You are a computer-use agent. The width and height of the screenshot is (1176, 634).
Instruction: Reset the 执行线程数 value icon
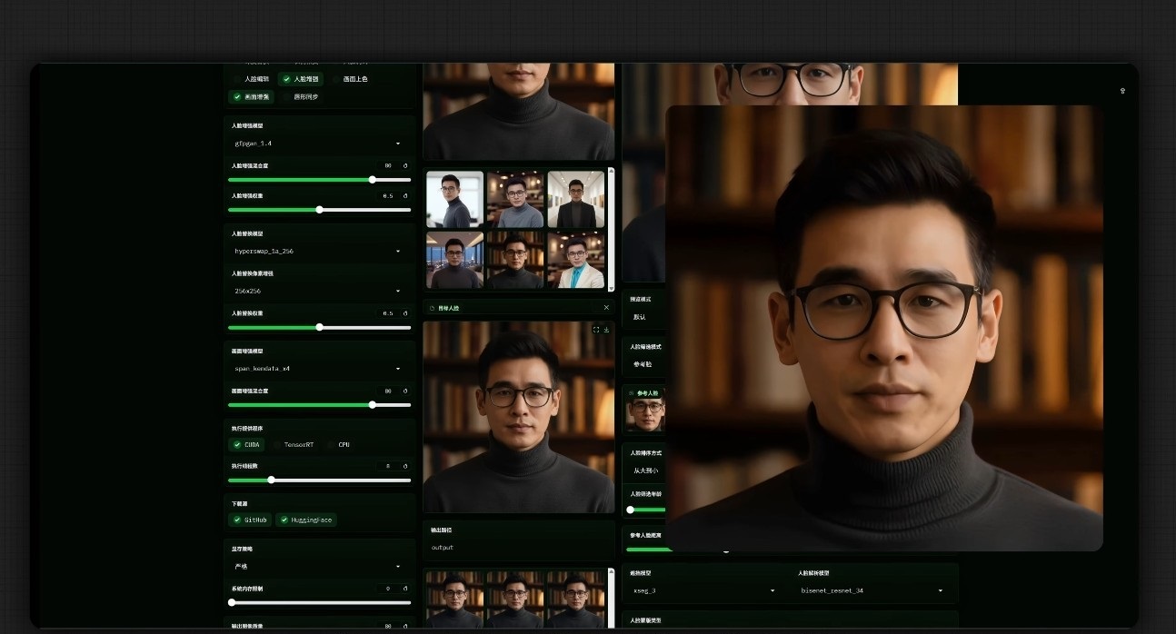(405, 466)
